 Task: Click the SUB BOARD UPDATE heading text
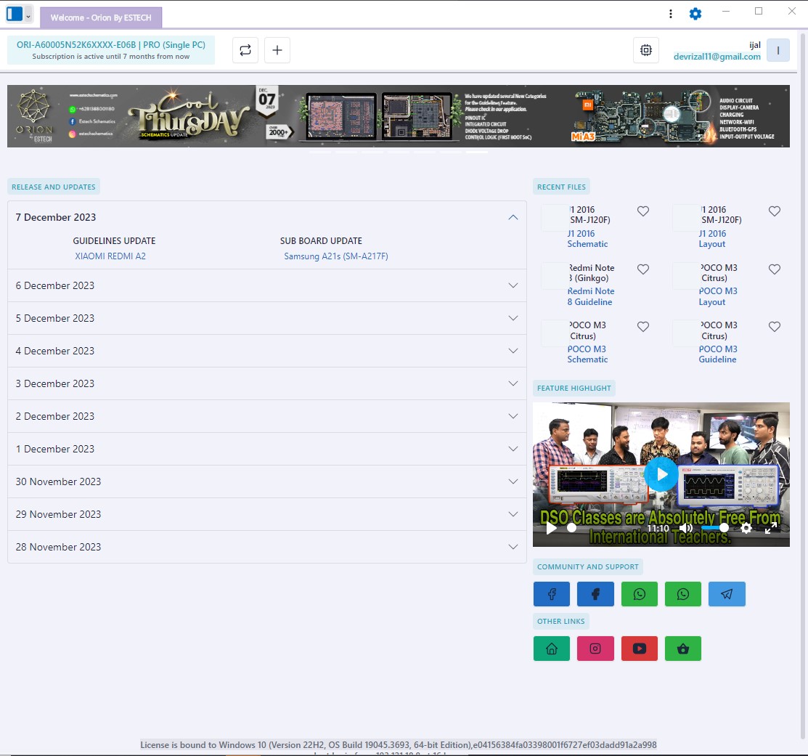click(x=321, y=240)
